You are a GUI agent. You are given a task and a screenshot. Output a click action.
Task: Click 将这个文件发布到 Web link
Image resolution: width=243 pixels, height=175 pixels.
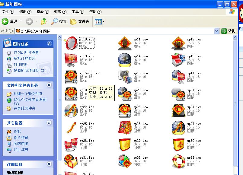[30, 101]
